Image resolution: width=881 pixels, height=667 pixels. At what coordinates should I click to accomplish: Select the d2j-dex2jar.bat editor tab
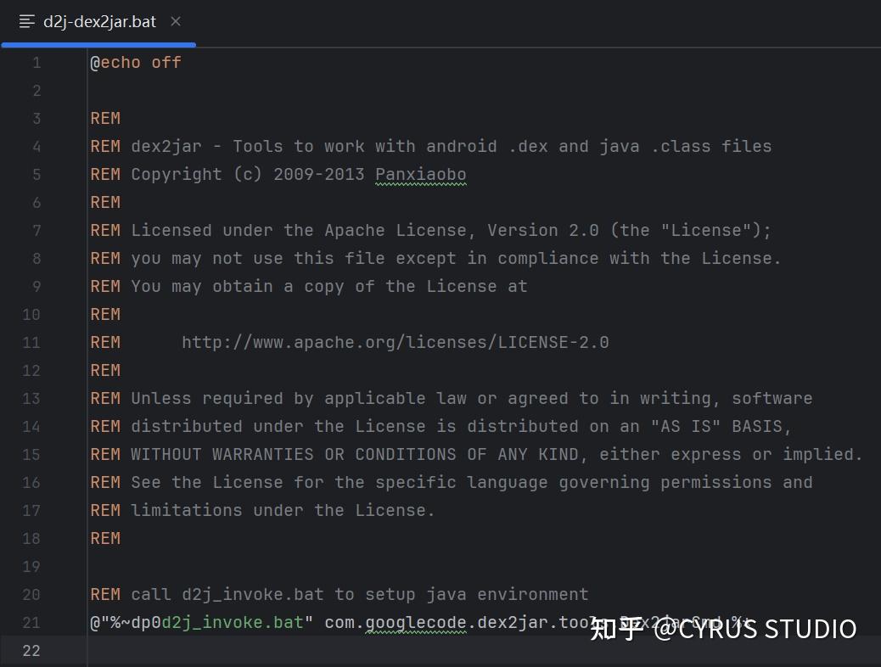pyautogui.click(x=99, y=21)
